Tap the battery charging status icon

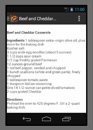click(x=72, y=9)
